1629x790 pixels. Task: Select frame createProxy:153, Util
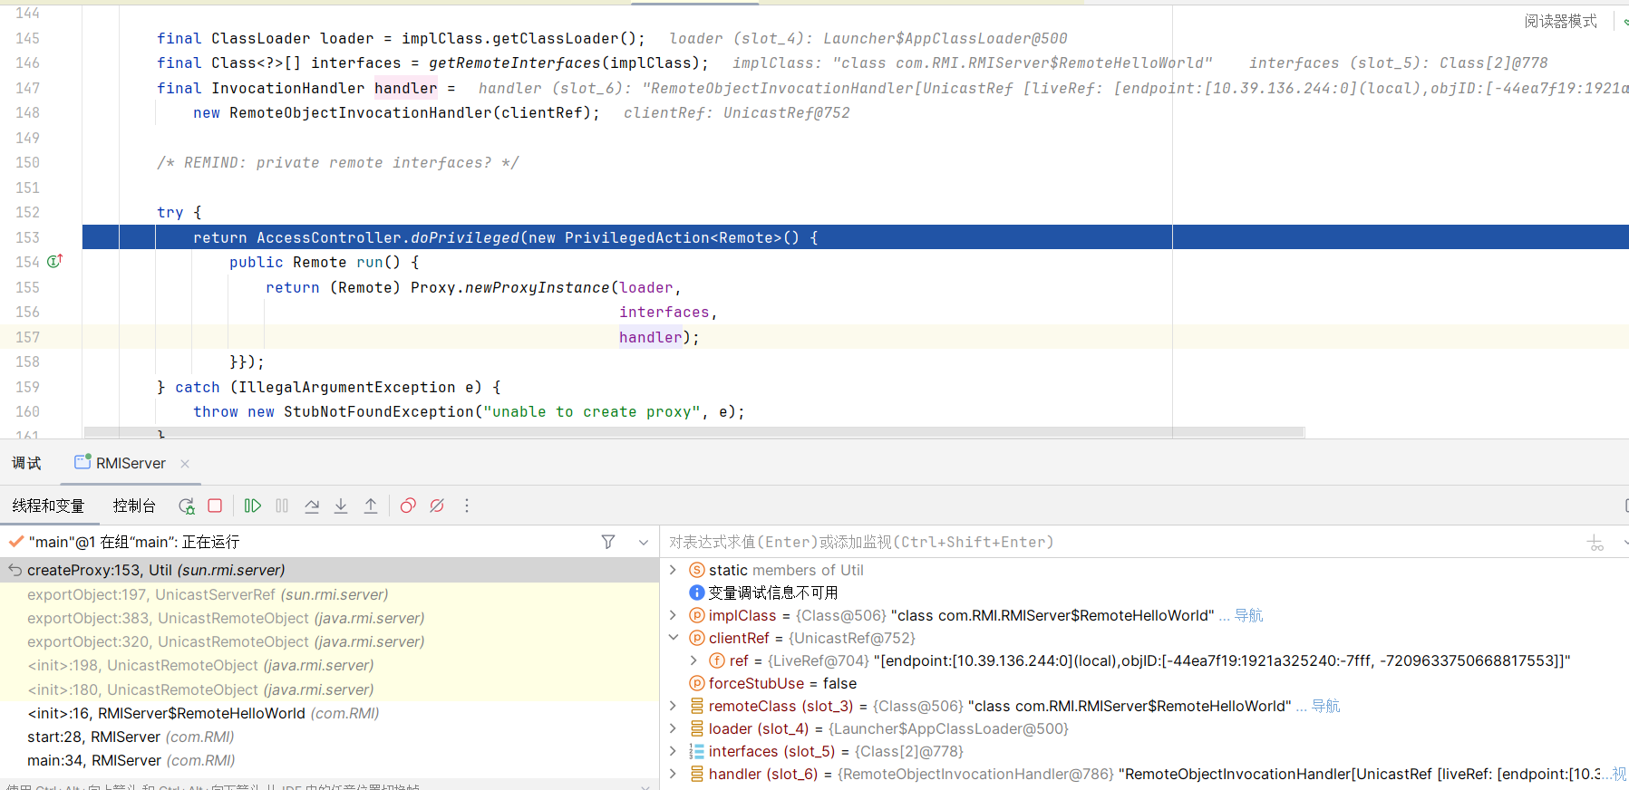[329, 570]
